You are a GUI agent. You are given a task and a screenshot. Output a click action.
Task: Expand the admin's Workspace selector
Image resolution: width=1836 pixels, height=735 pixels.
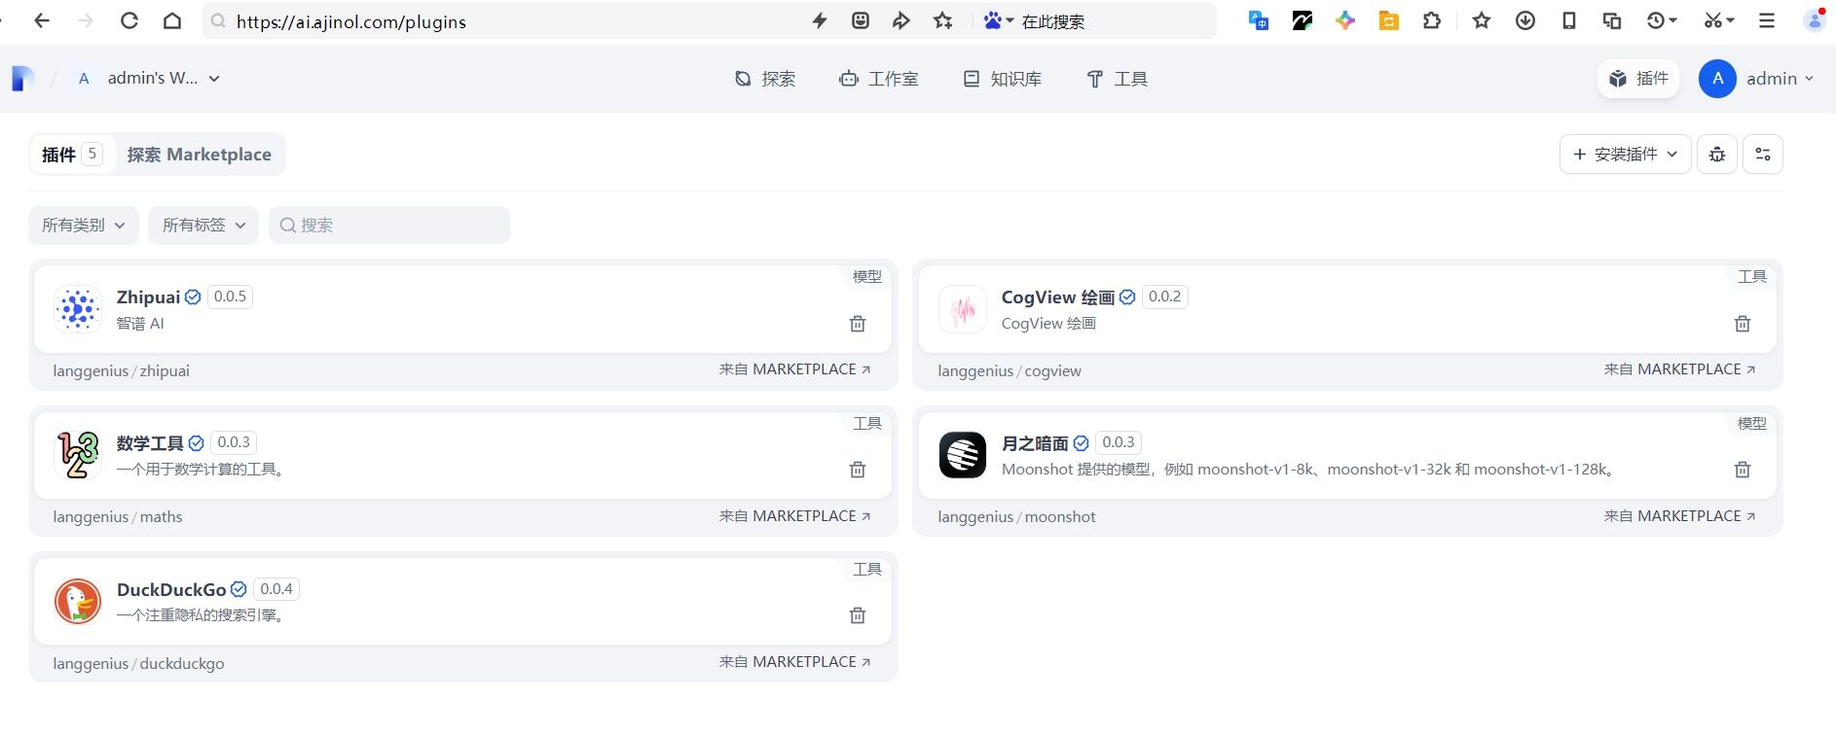[x=149, y=79]
